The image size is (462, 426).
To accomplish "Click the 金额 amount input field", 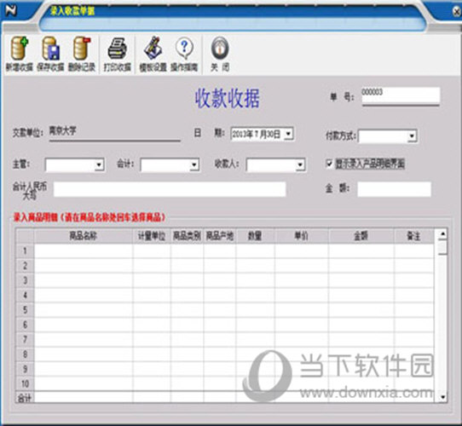I will tap(394, 189).
